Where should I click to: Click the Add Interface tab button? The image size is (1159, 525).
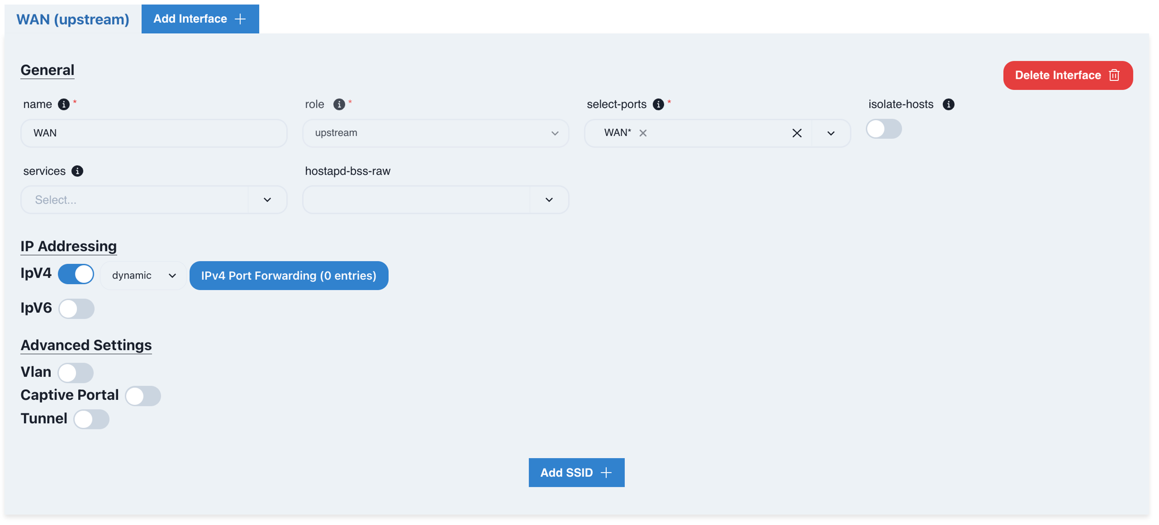[x=200, y=19]
